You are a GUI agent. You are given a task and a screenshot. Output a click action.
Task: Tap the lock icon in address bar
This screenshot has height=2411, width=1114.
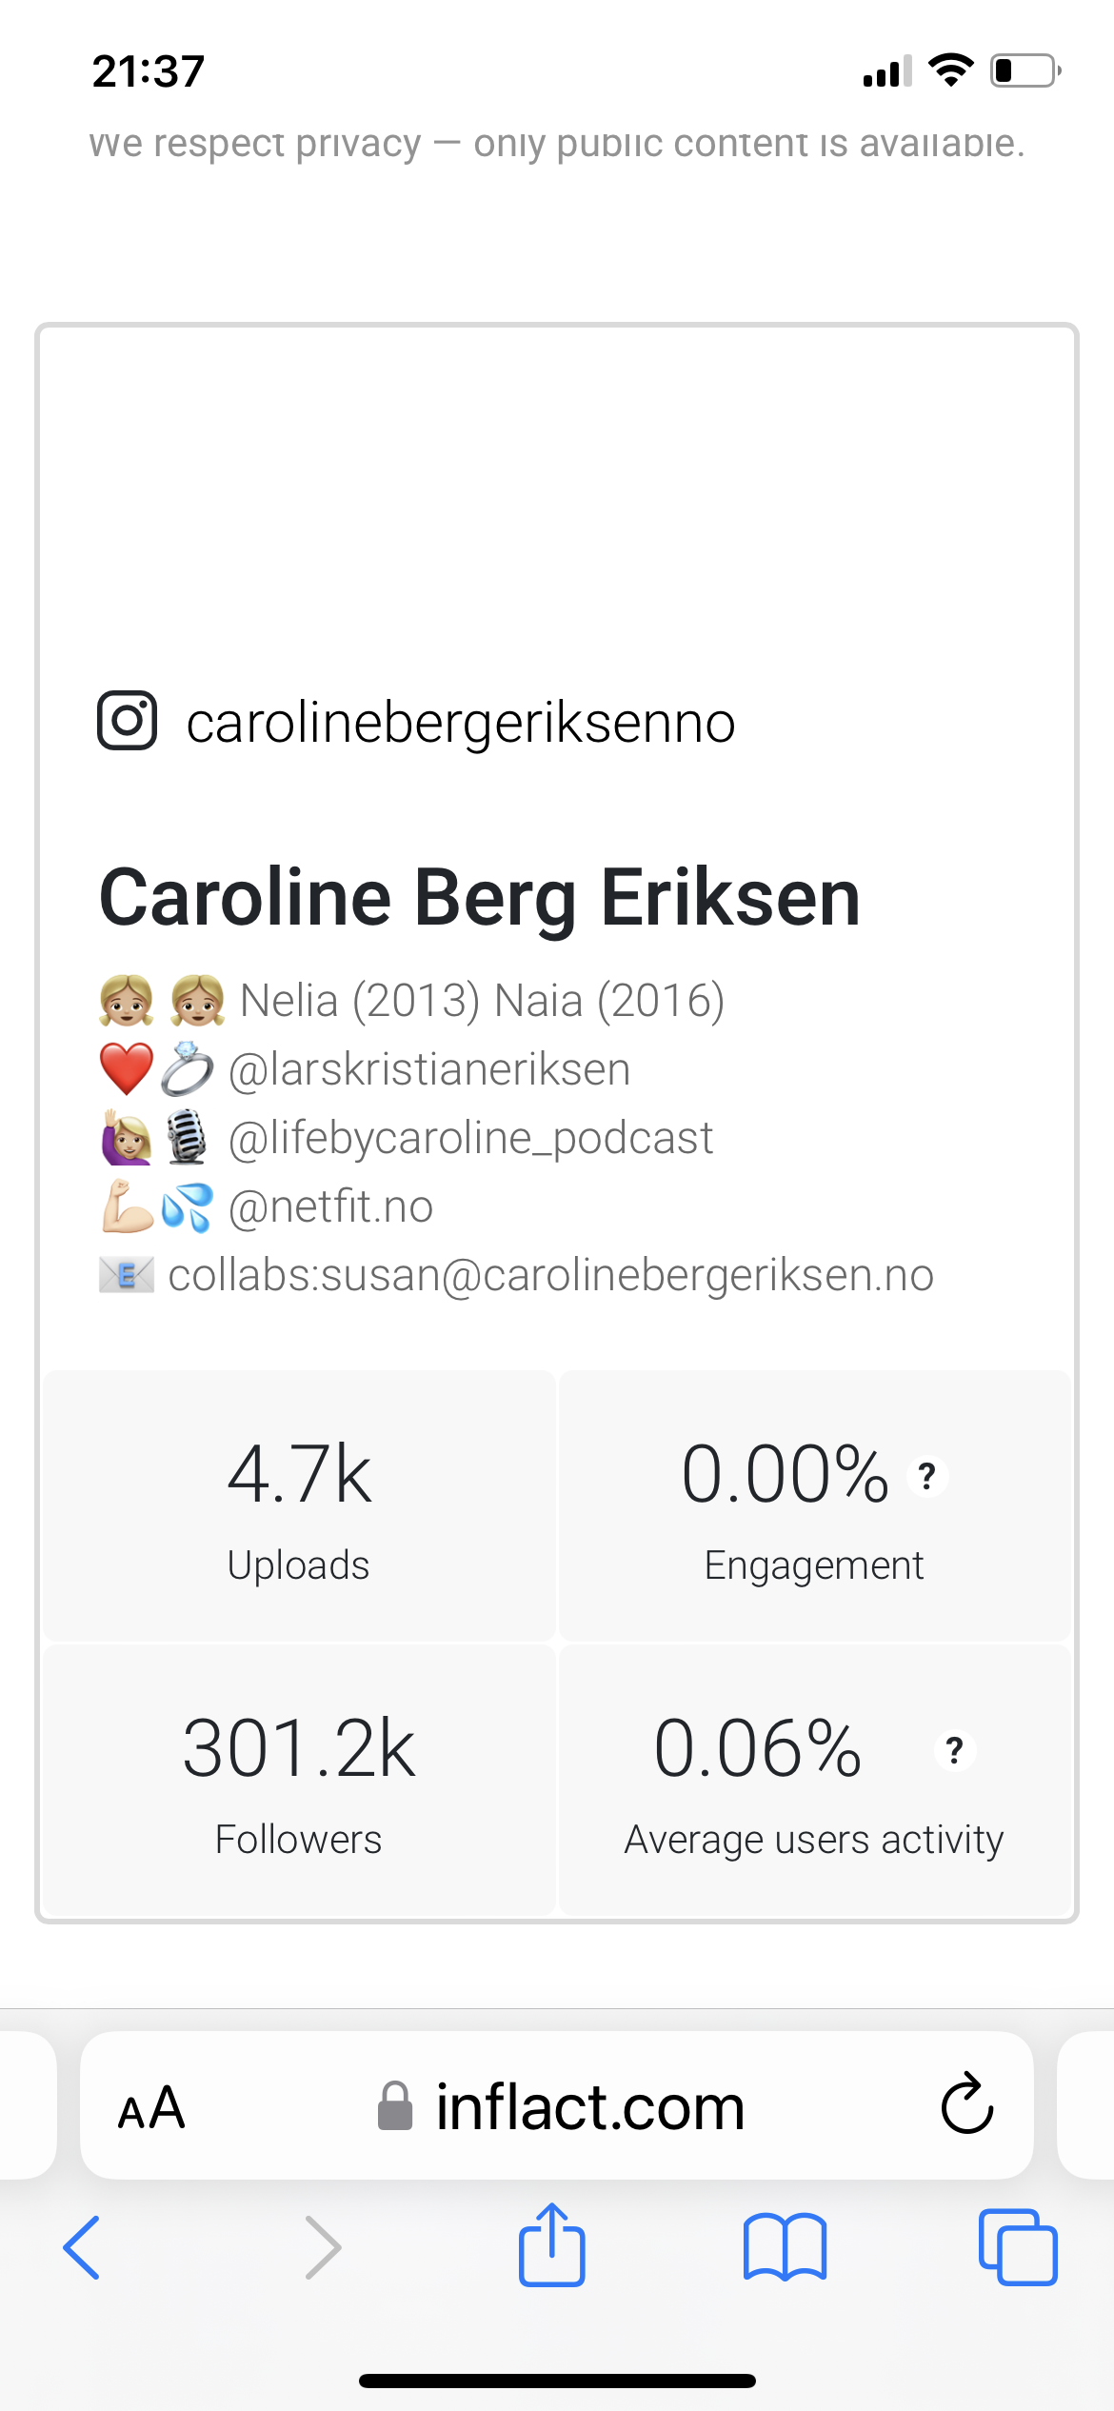[x=395, y=2106]
